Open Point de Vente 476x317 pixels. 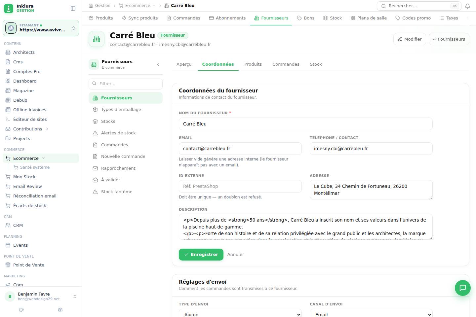click(x=41, y=265)
